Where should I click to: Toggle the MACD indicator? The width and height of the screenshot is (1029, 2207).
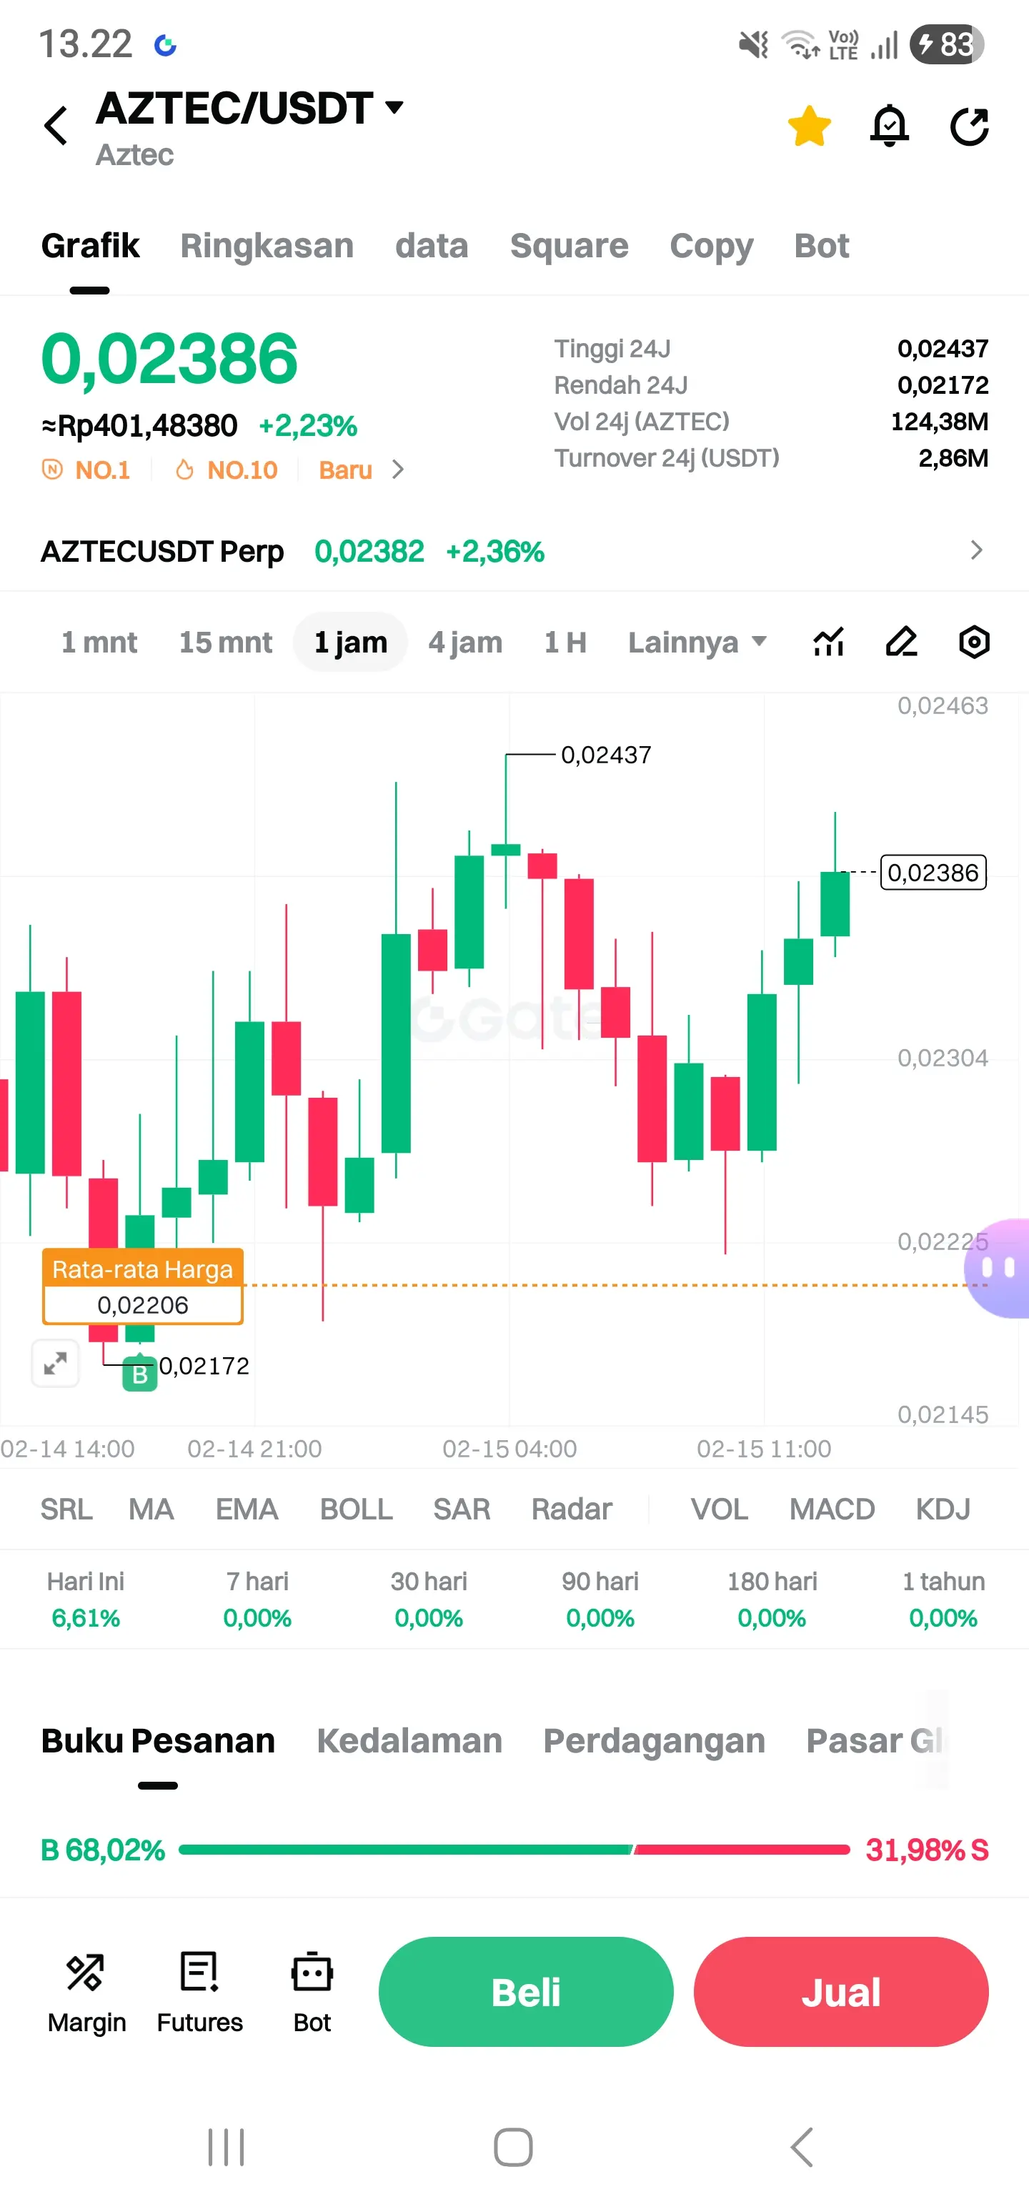[832, 1509]
